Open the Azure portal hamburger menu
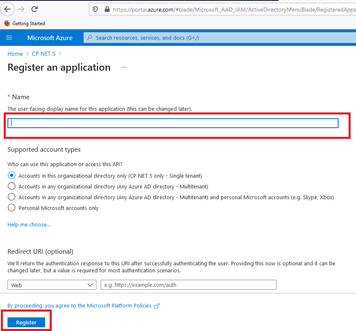The image size is (356, 331). point(9,38)
